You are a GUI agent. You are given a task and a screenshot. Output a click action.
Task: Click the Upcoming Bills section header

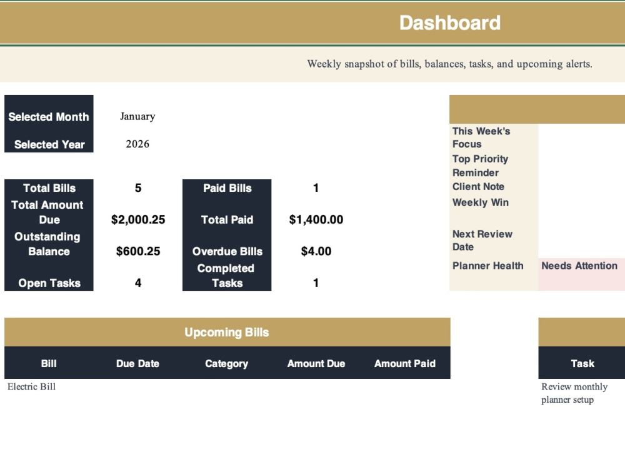pyautogui.click(x=227, y=332)
